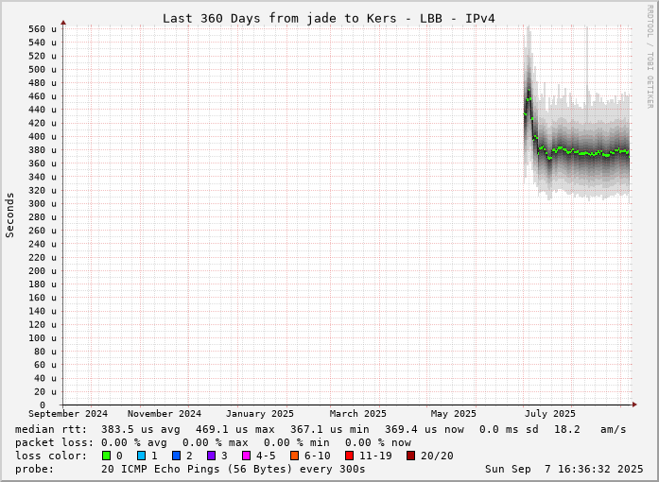Viewport: 659px width, 482px height.
Task: Click the 'November 2024' x-axis label
Action: point(165,414)
